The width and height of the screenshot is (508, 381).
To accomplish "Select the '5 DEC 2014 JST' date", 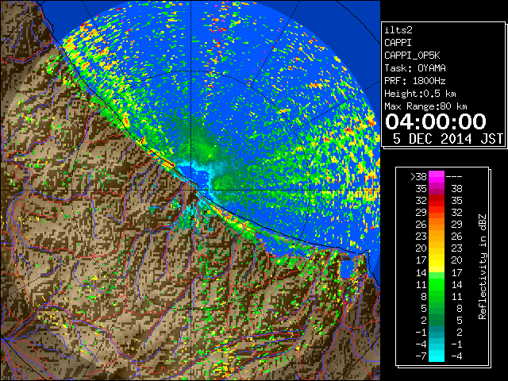I will [x=448, y=139].
